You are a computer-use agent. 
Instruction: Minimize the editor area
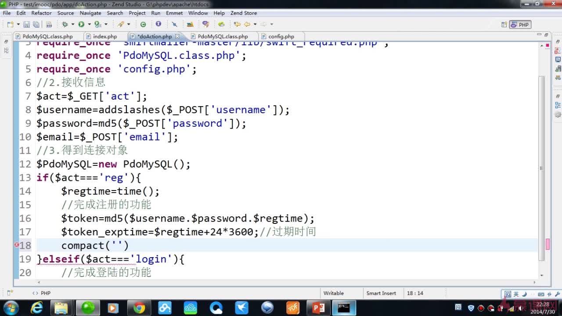pyautogui.click(x=540, y=34)
